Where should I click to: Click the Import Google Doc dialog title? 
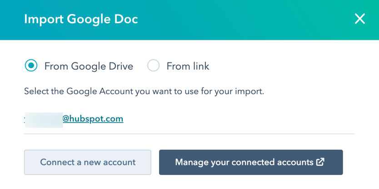pos(81,19)
